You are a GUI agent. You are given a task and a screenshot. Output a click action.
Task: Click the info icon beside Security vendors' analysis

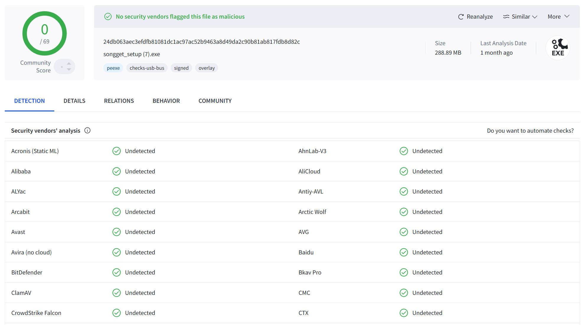tap(87, 130)
